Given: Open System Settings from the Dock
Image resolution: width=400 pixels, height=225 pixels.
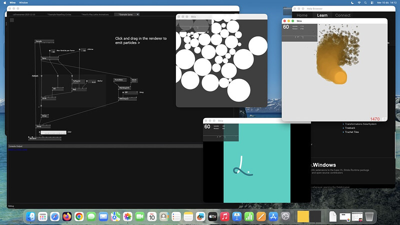Looking at the screenshot, I should [285, 216].
